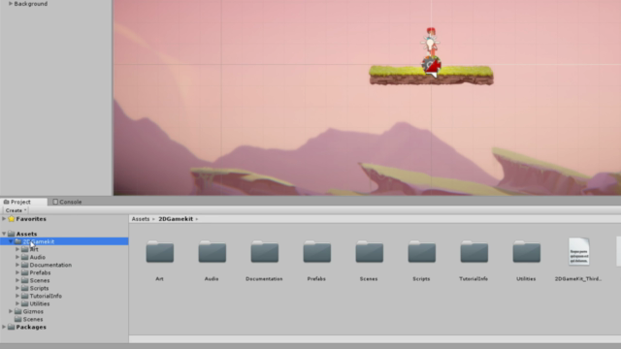
Task: Switch to the Console tab
Action: coord(67,202)
